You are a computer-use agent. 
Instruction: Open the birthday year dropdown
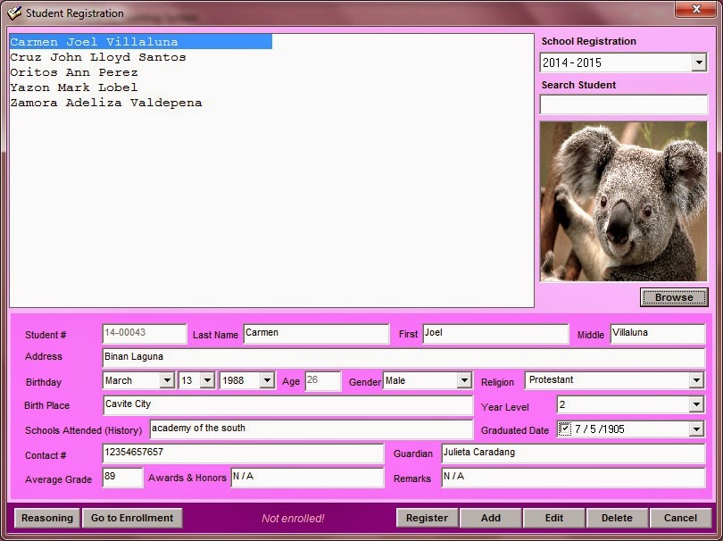click(268, 380)
